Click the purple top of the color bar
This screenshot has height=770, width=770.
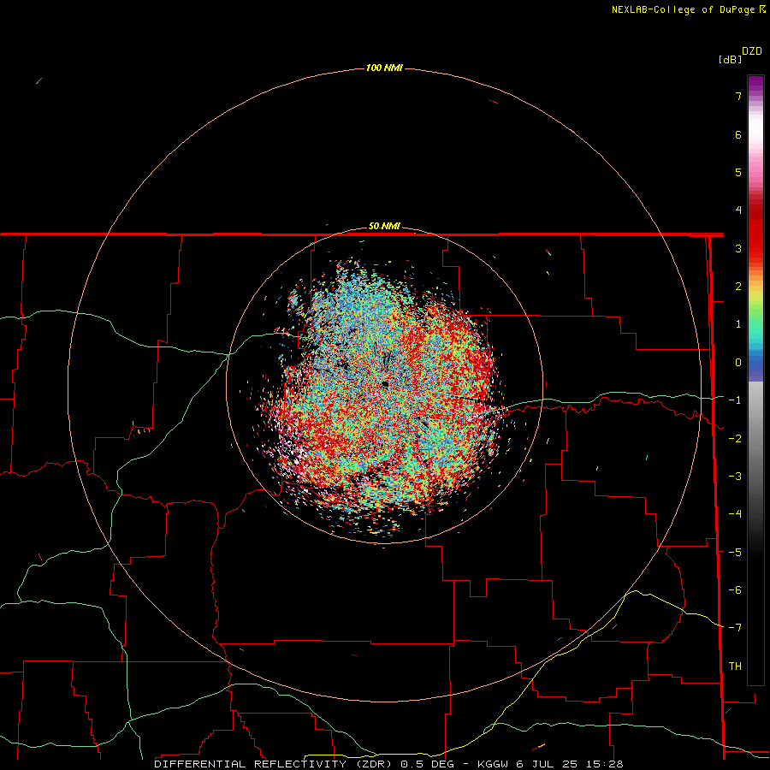tap(755, 84)
